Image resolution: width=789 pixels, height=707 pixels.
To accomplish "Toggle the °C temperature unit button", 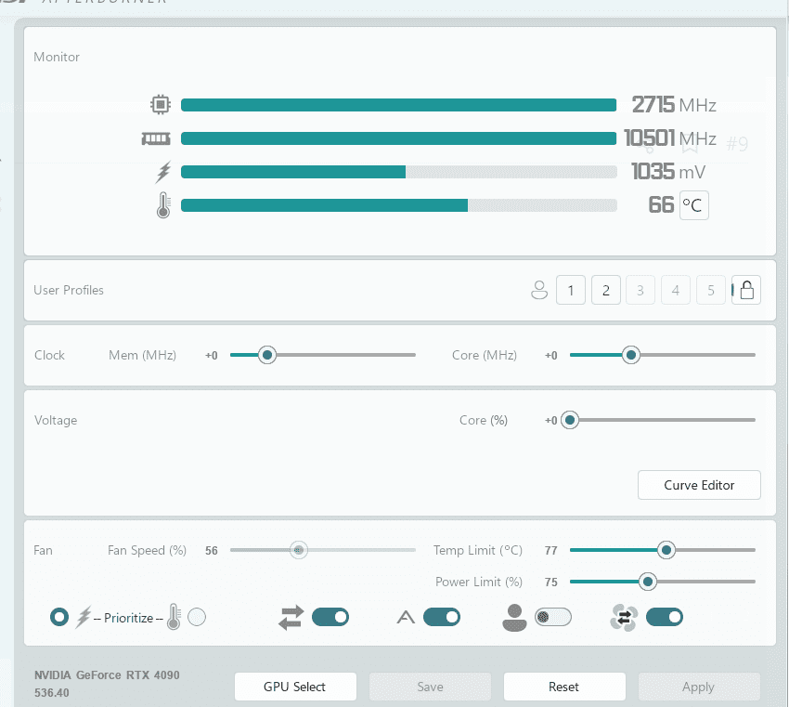I will point(694,205).
